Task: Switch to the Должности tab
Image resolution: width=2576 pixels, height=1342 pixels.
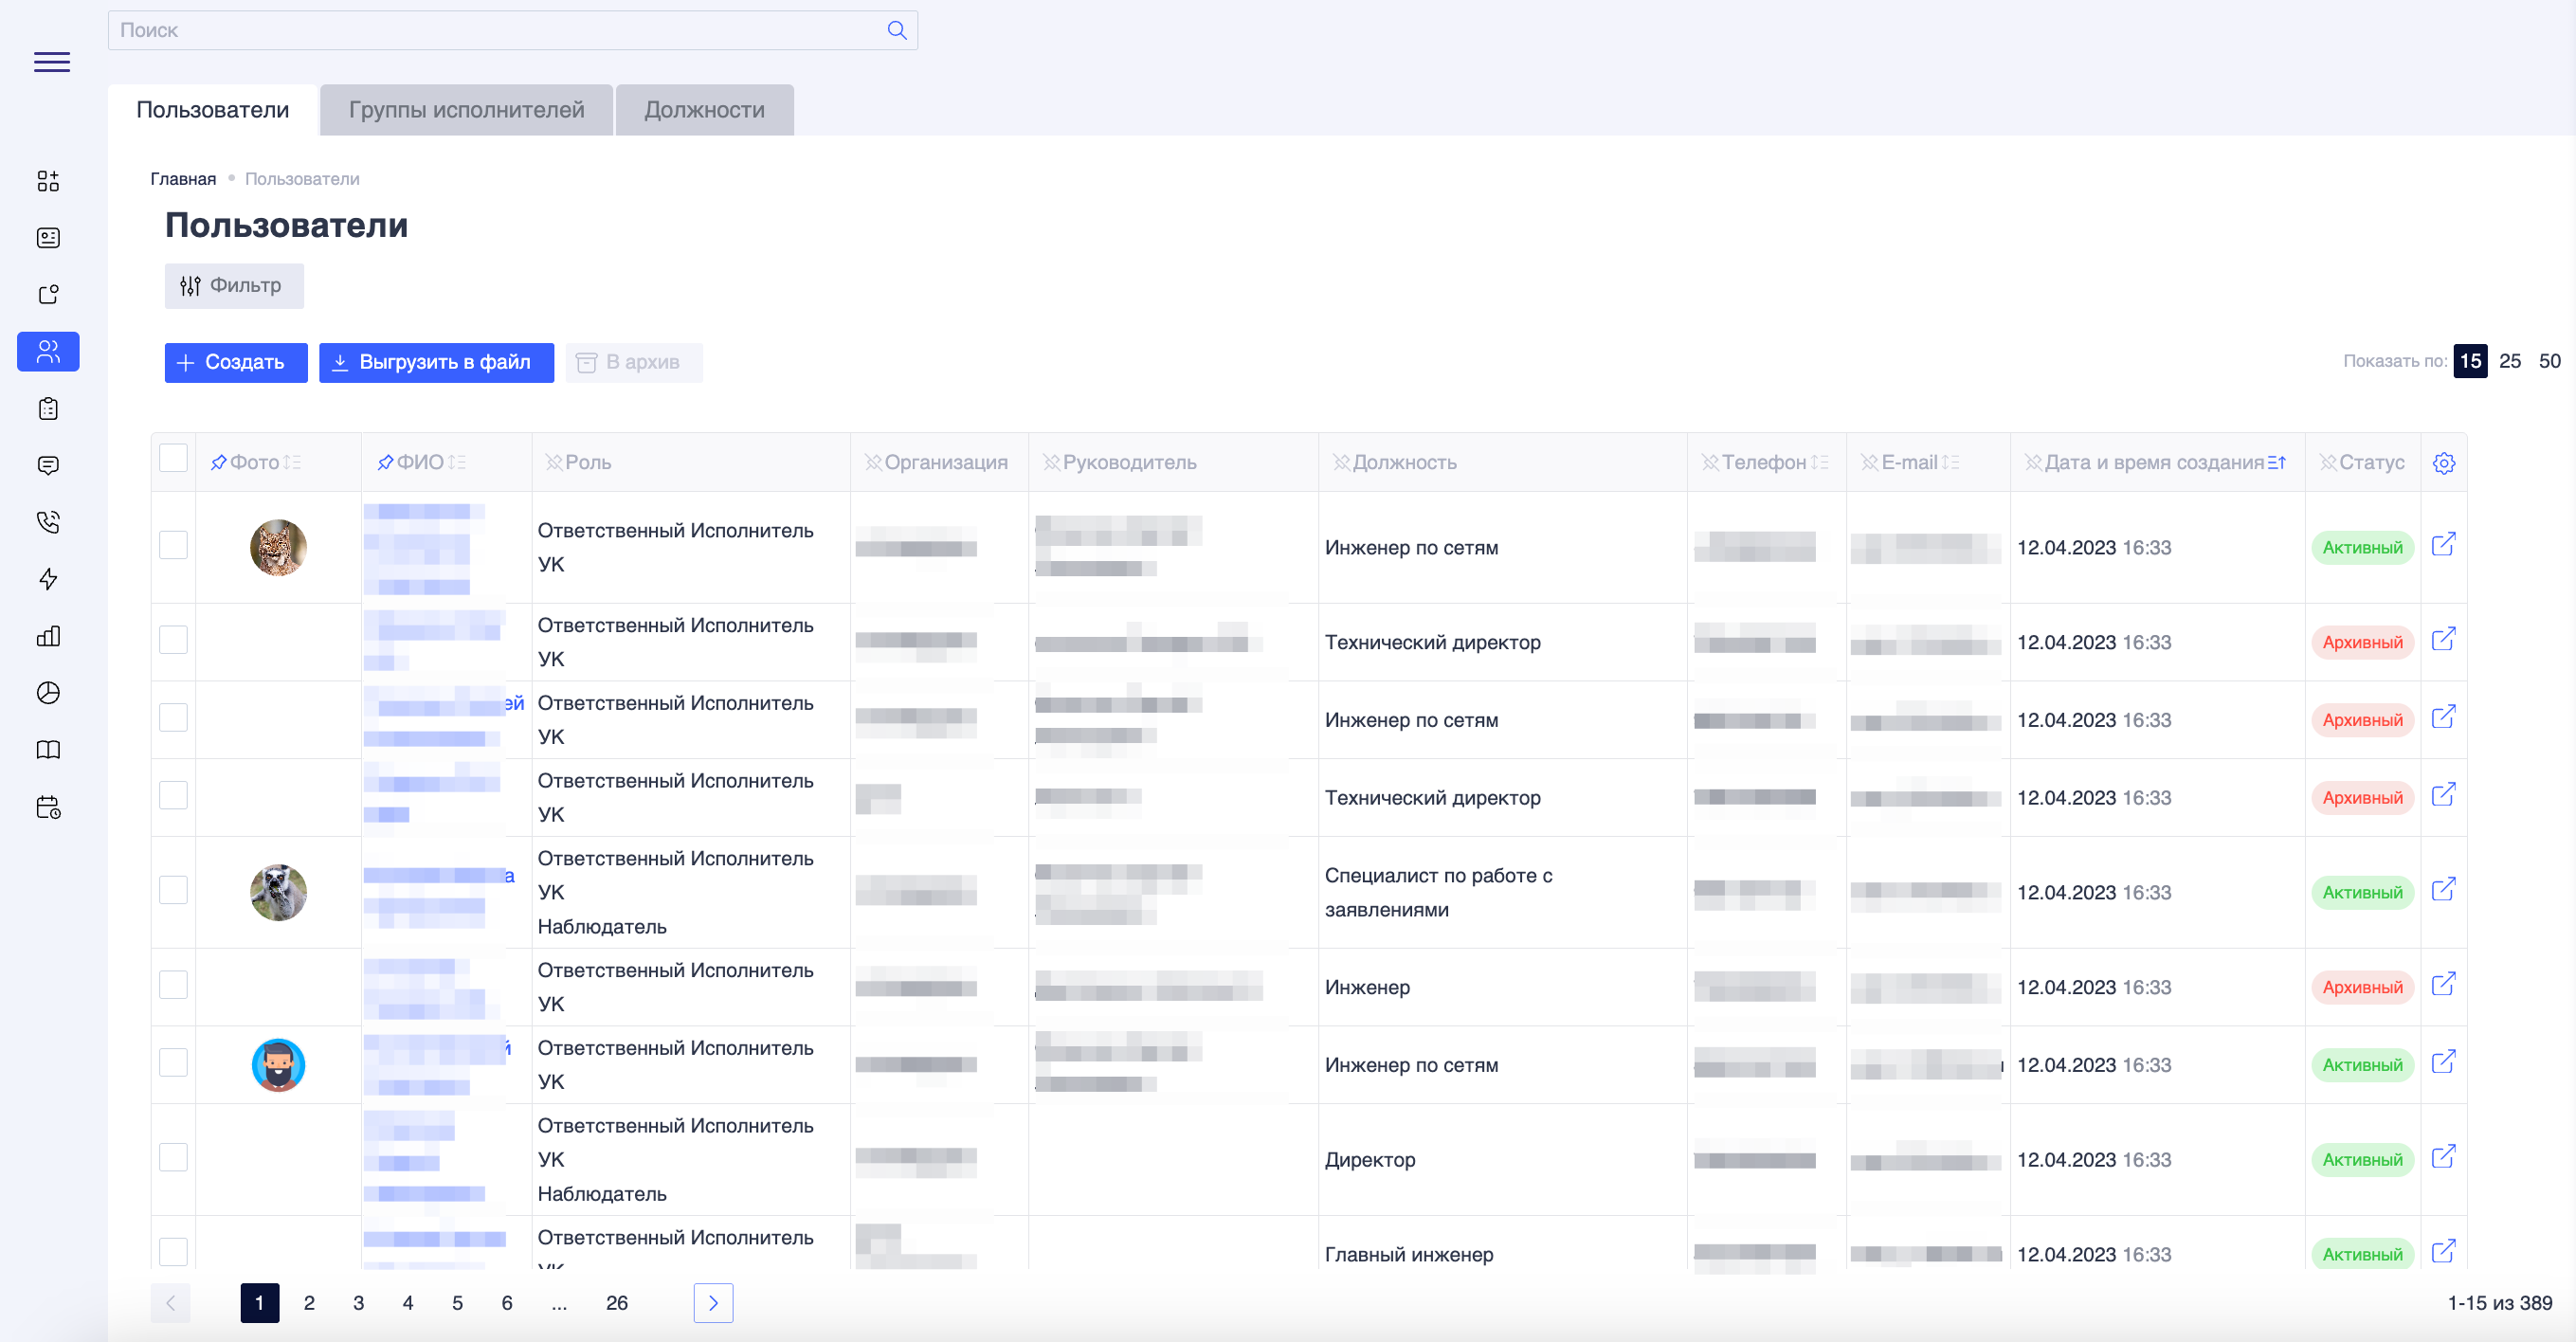Action: coord(704,110)
